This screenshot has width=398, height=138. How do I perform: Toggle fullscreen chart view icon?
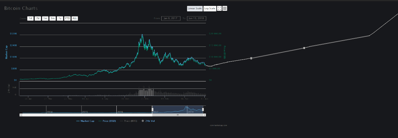[219, 8]
